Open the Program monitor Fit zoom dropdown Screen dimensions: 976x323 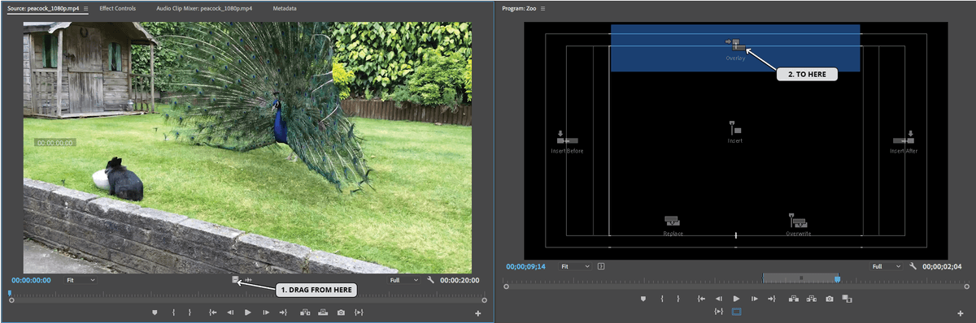click(x=576, y=266)
